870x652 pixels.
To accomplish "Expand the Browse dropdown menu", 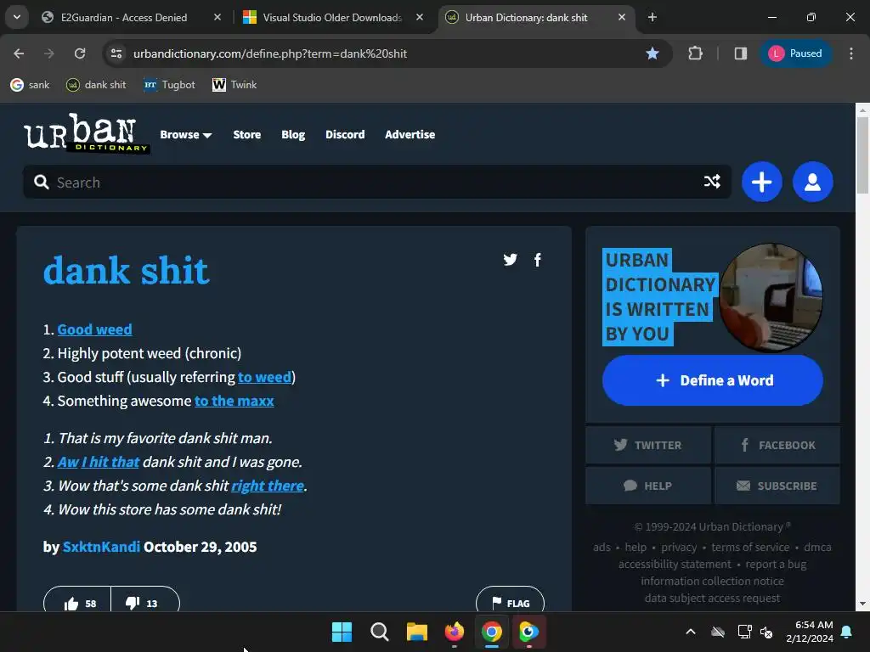I will click(x=186, y=135).
